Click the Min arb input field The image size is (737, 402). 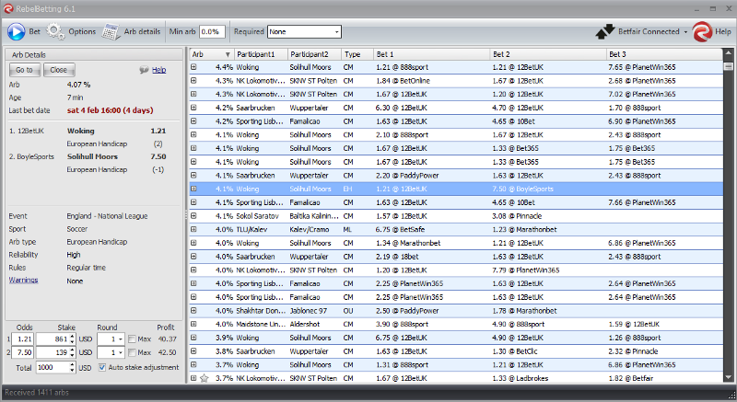coord(212,31)
